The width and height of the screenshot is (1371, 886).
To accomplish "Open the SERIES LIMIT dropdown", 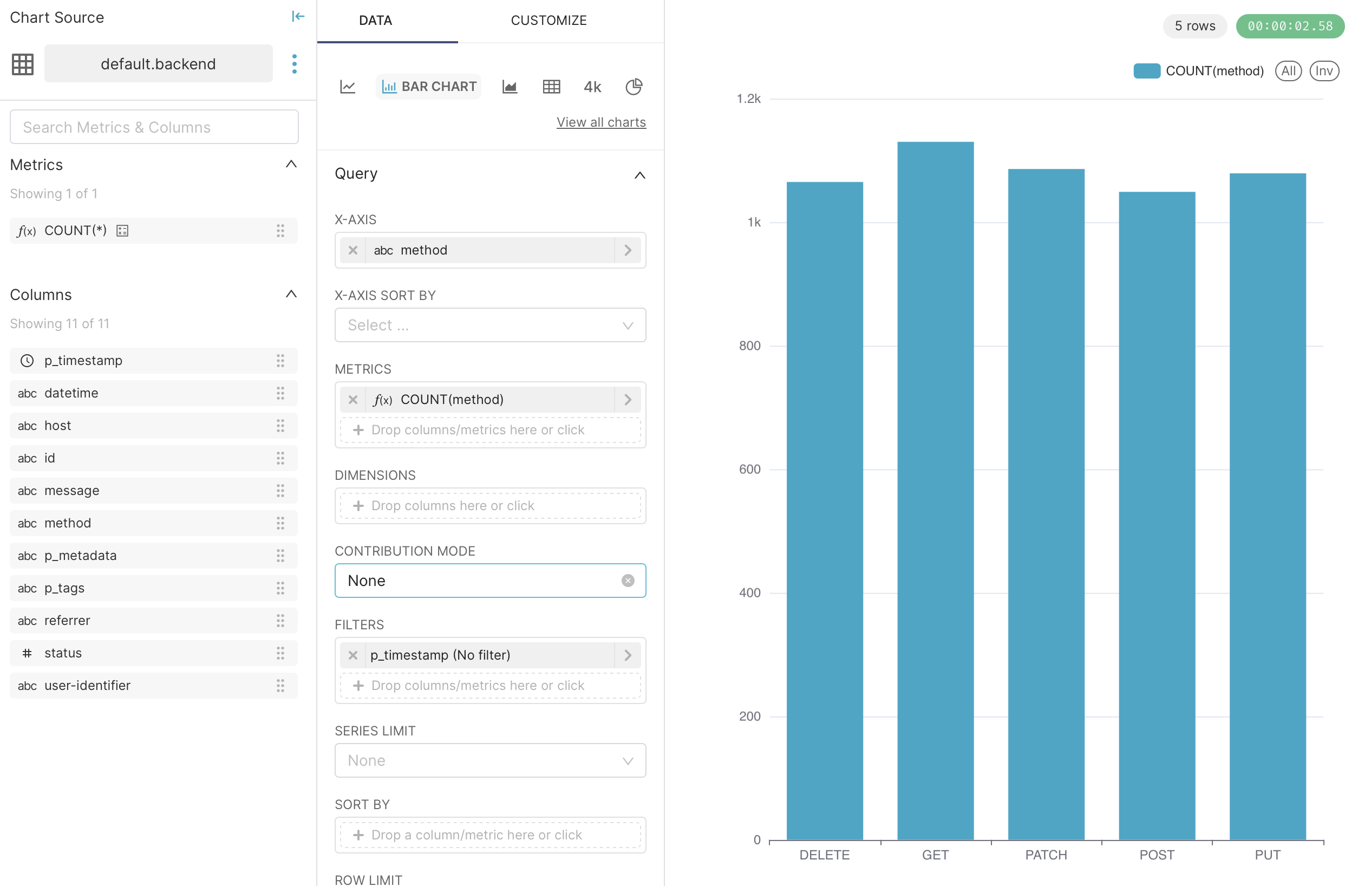I will (489, 760).
